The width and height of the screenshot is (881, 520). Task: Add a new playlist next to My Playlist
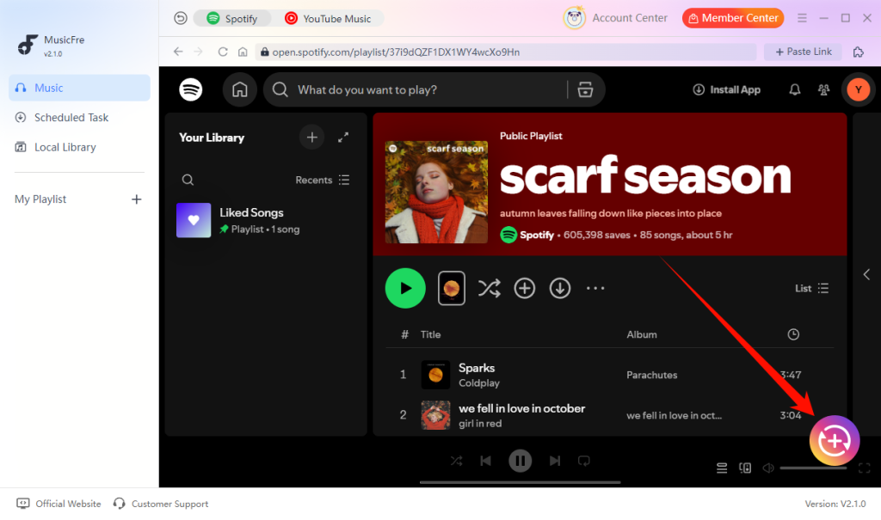pos(136,199)
